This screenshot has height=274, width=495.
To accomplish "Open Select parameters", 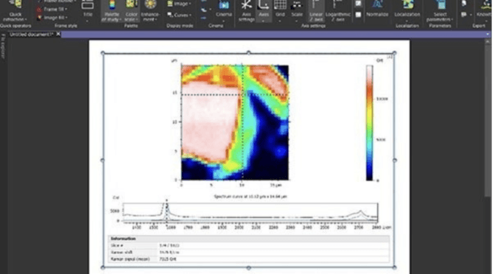I will point(440,11).
